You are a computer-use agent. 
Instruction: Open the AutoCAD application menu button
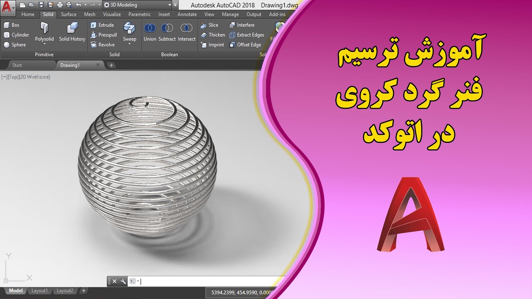click(x=8, y=7)
